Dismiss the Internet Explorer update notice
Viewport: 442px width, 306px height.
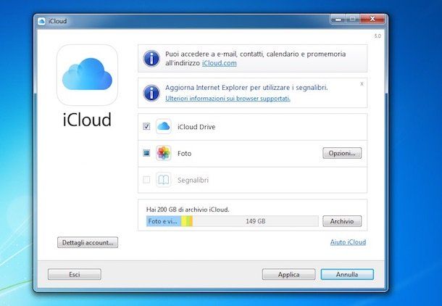362,84
